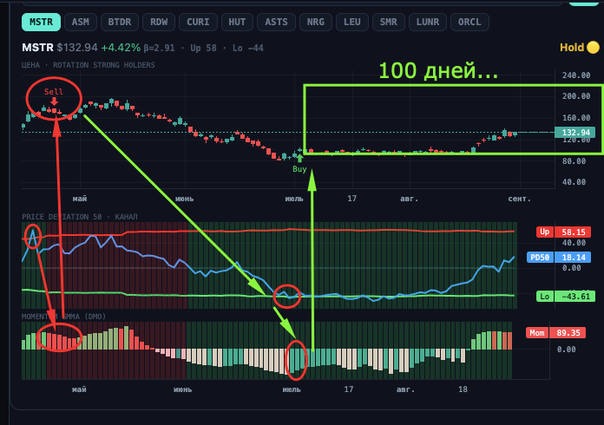Click the green Buy arrow marker on chart

[x=299, y=158]
